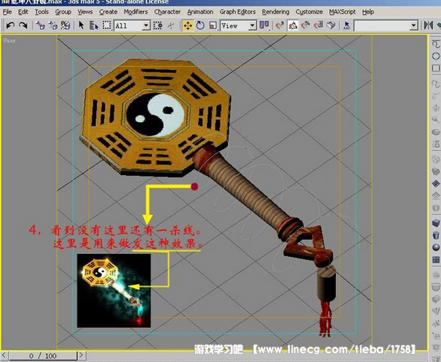Open the Group menu
Image resolution: width=441 pixels, height=362 pixels.
[x=63, y=12]
